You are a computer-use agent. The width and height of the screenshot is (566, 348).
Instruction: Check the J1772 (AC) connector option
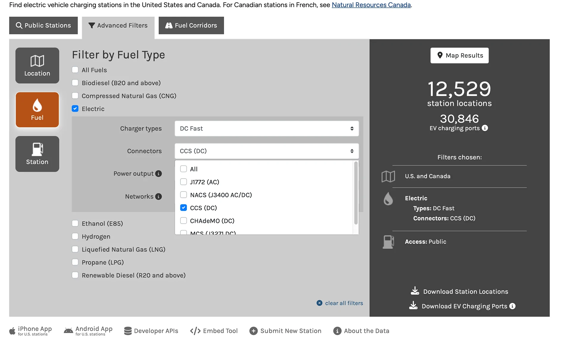184,182
